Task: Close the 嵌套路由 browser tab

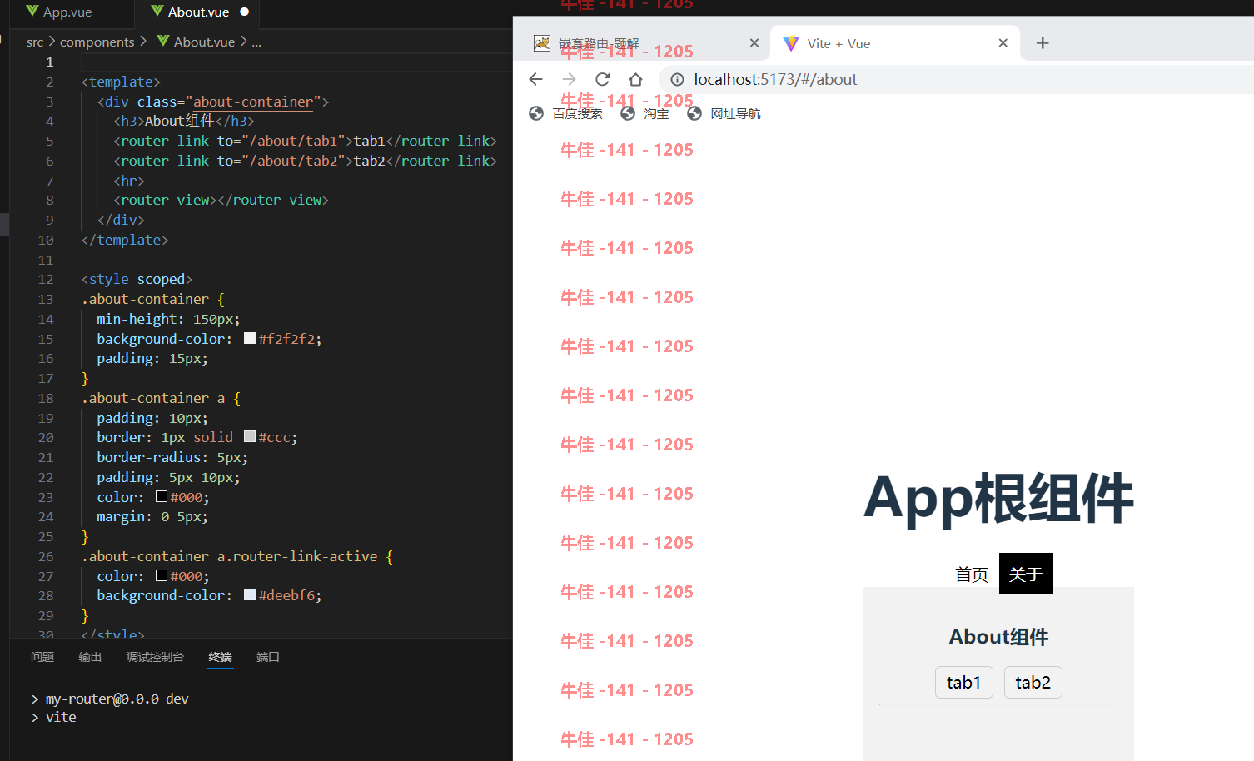Action: [x=754, y=43]
